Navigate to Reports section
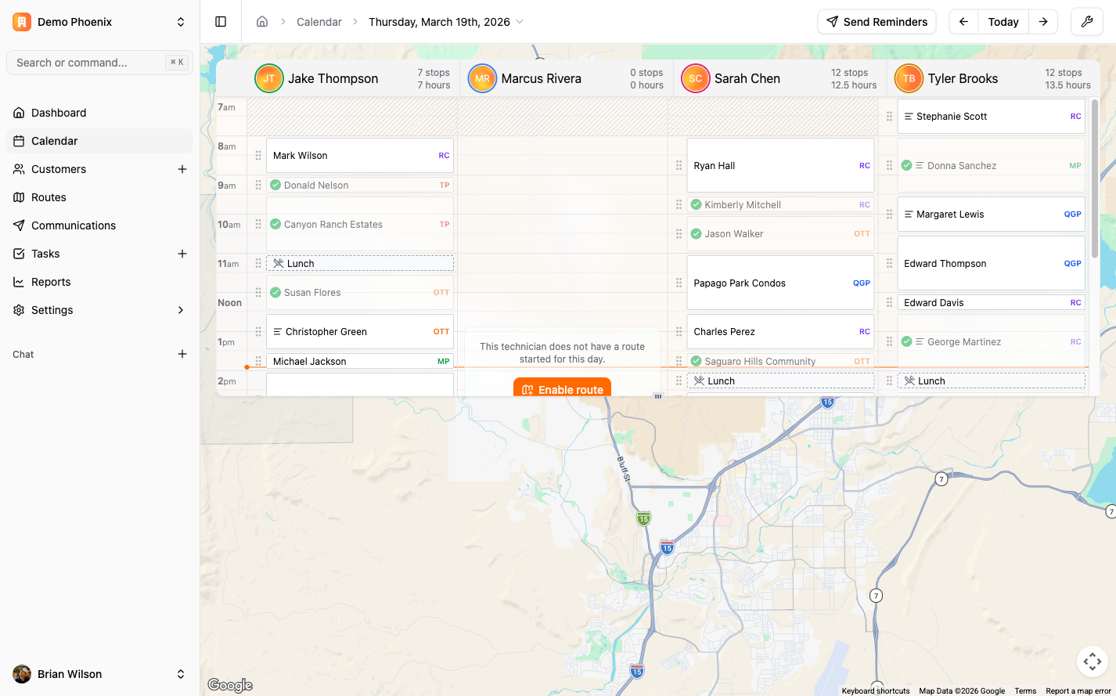Image resolution: width=1116 pixels, height=696 pixels. coord(51,282)
